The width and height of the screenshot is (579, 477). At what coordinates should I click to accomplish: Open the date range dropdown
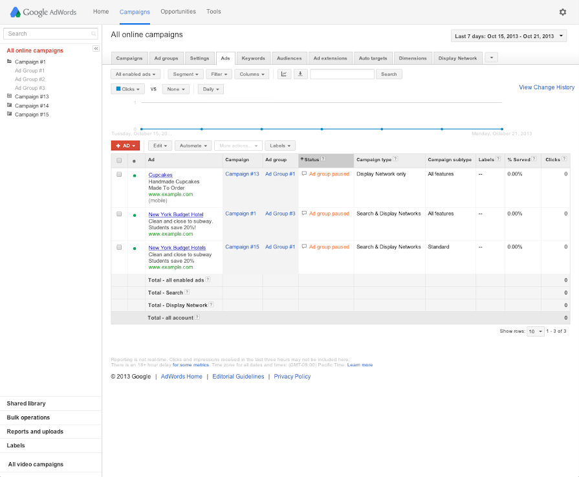pyautogui.click(x=508, y=36)
